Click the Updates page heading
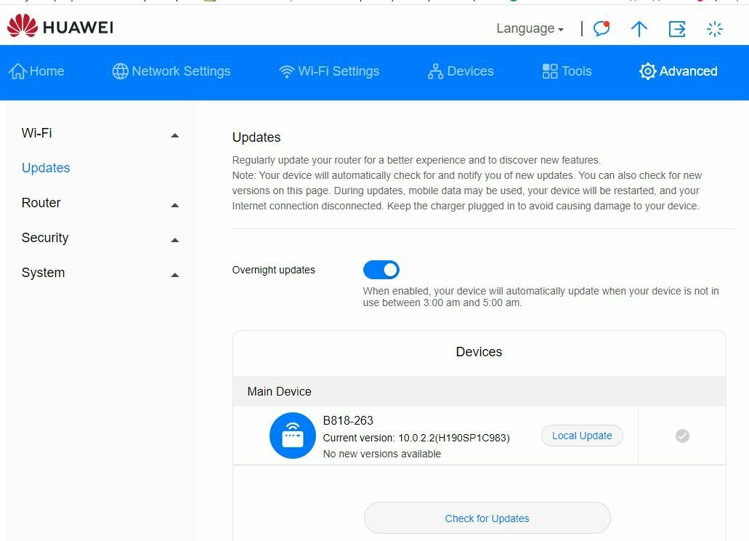This screenshot has height=541, width=749. (256, 137)
